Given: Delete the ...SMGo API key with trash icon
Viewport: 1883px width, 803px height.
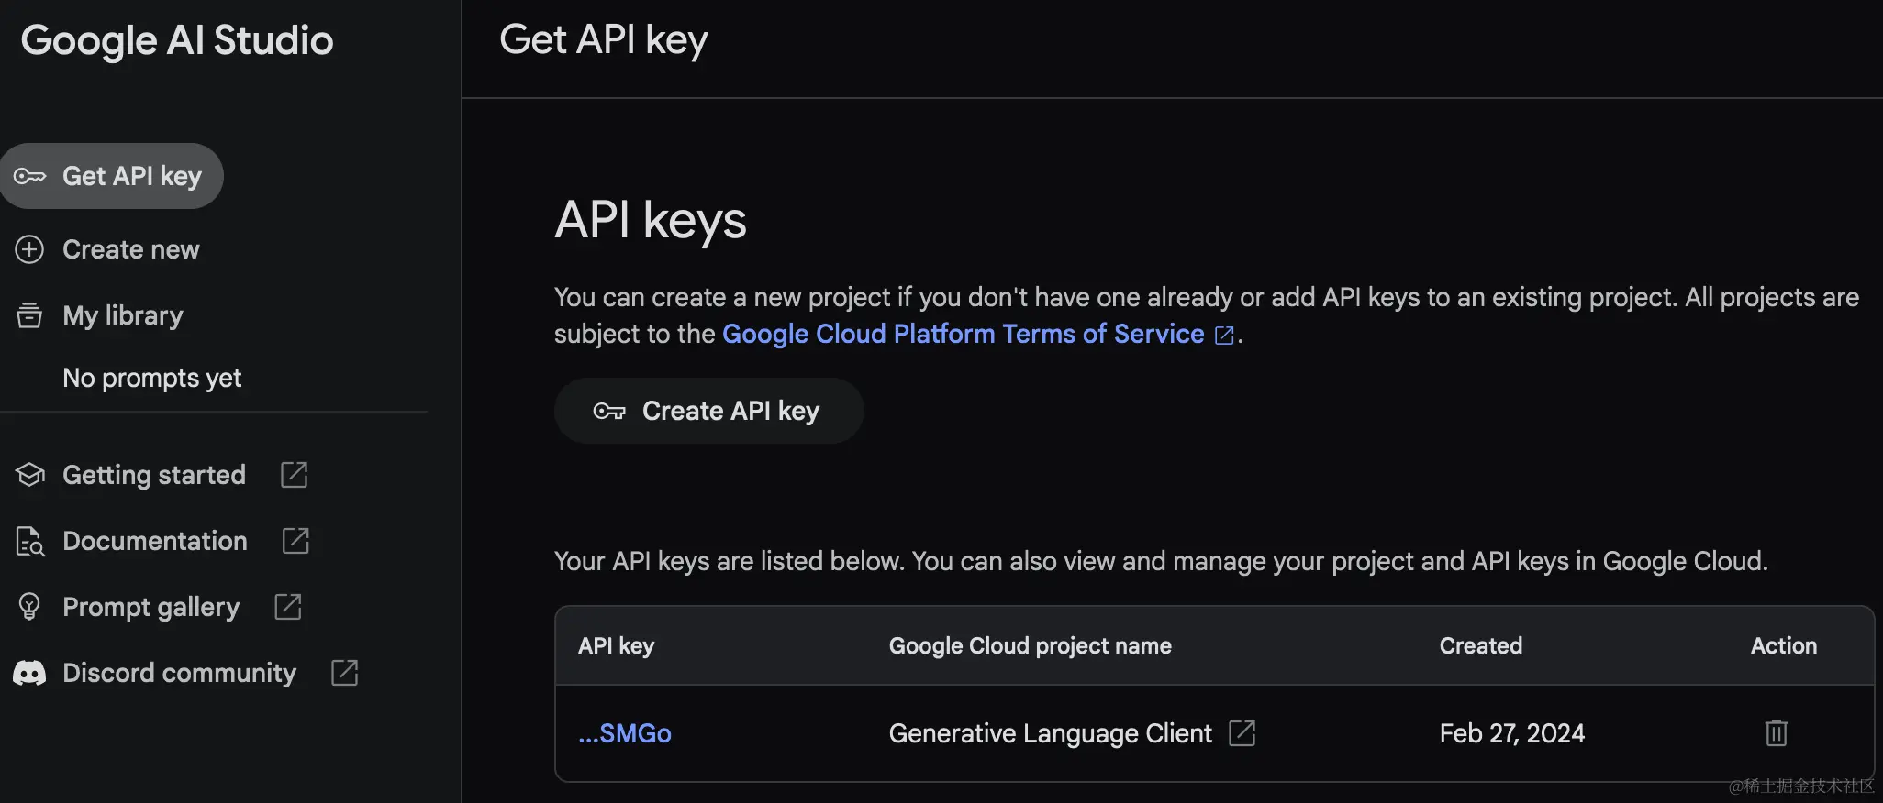Looking at the screenshot, I should [1777, 733].
